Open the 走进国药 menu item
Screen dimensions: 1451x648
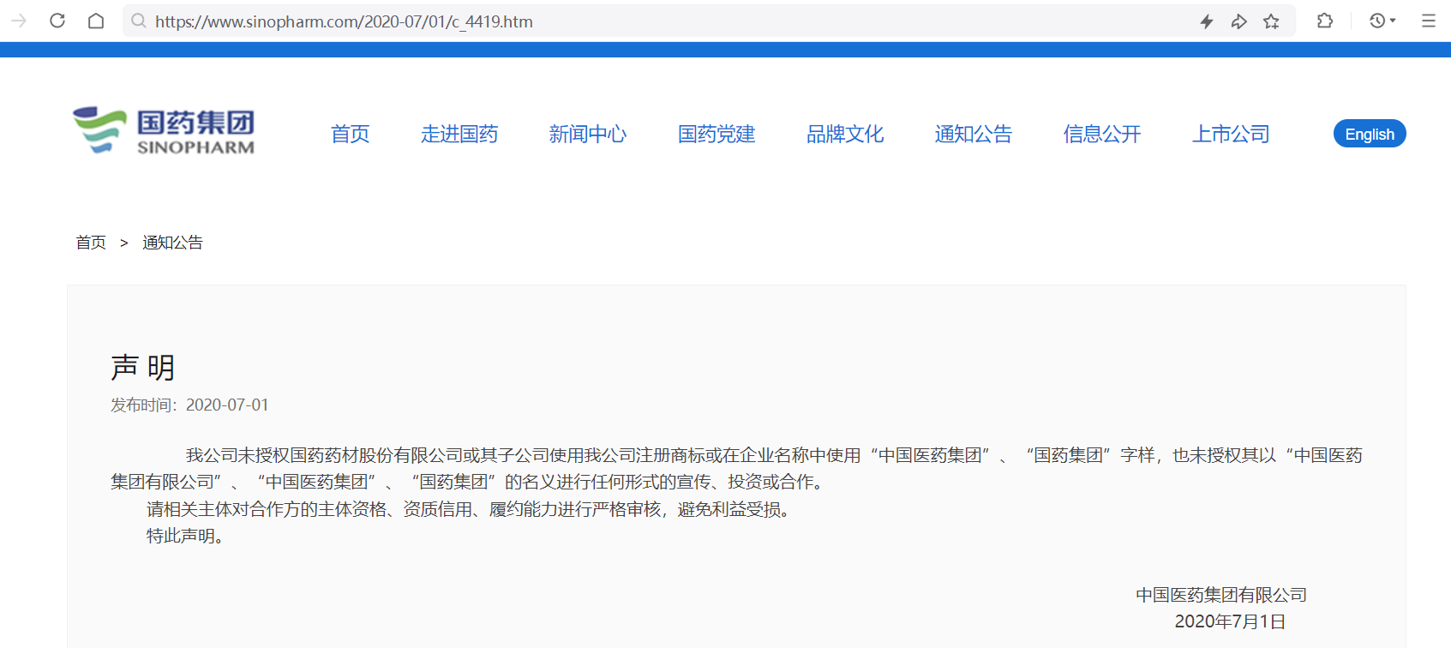tap(459, 134)
